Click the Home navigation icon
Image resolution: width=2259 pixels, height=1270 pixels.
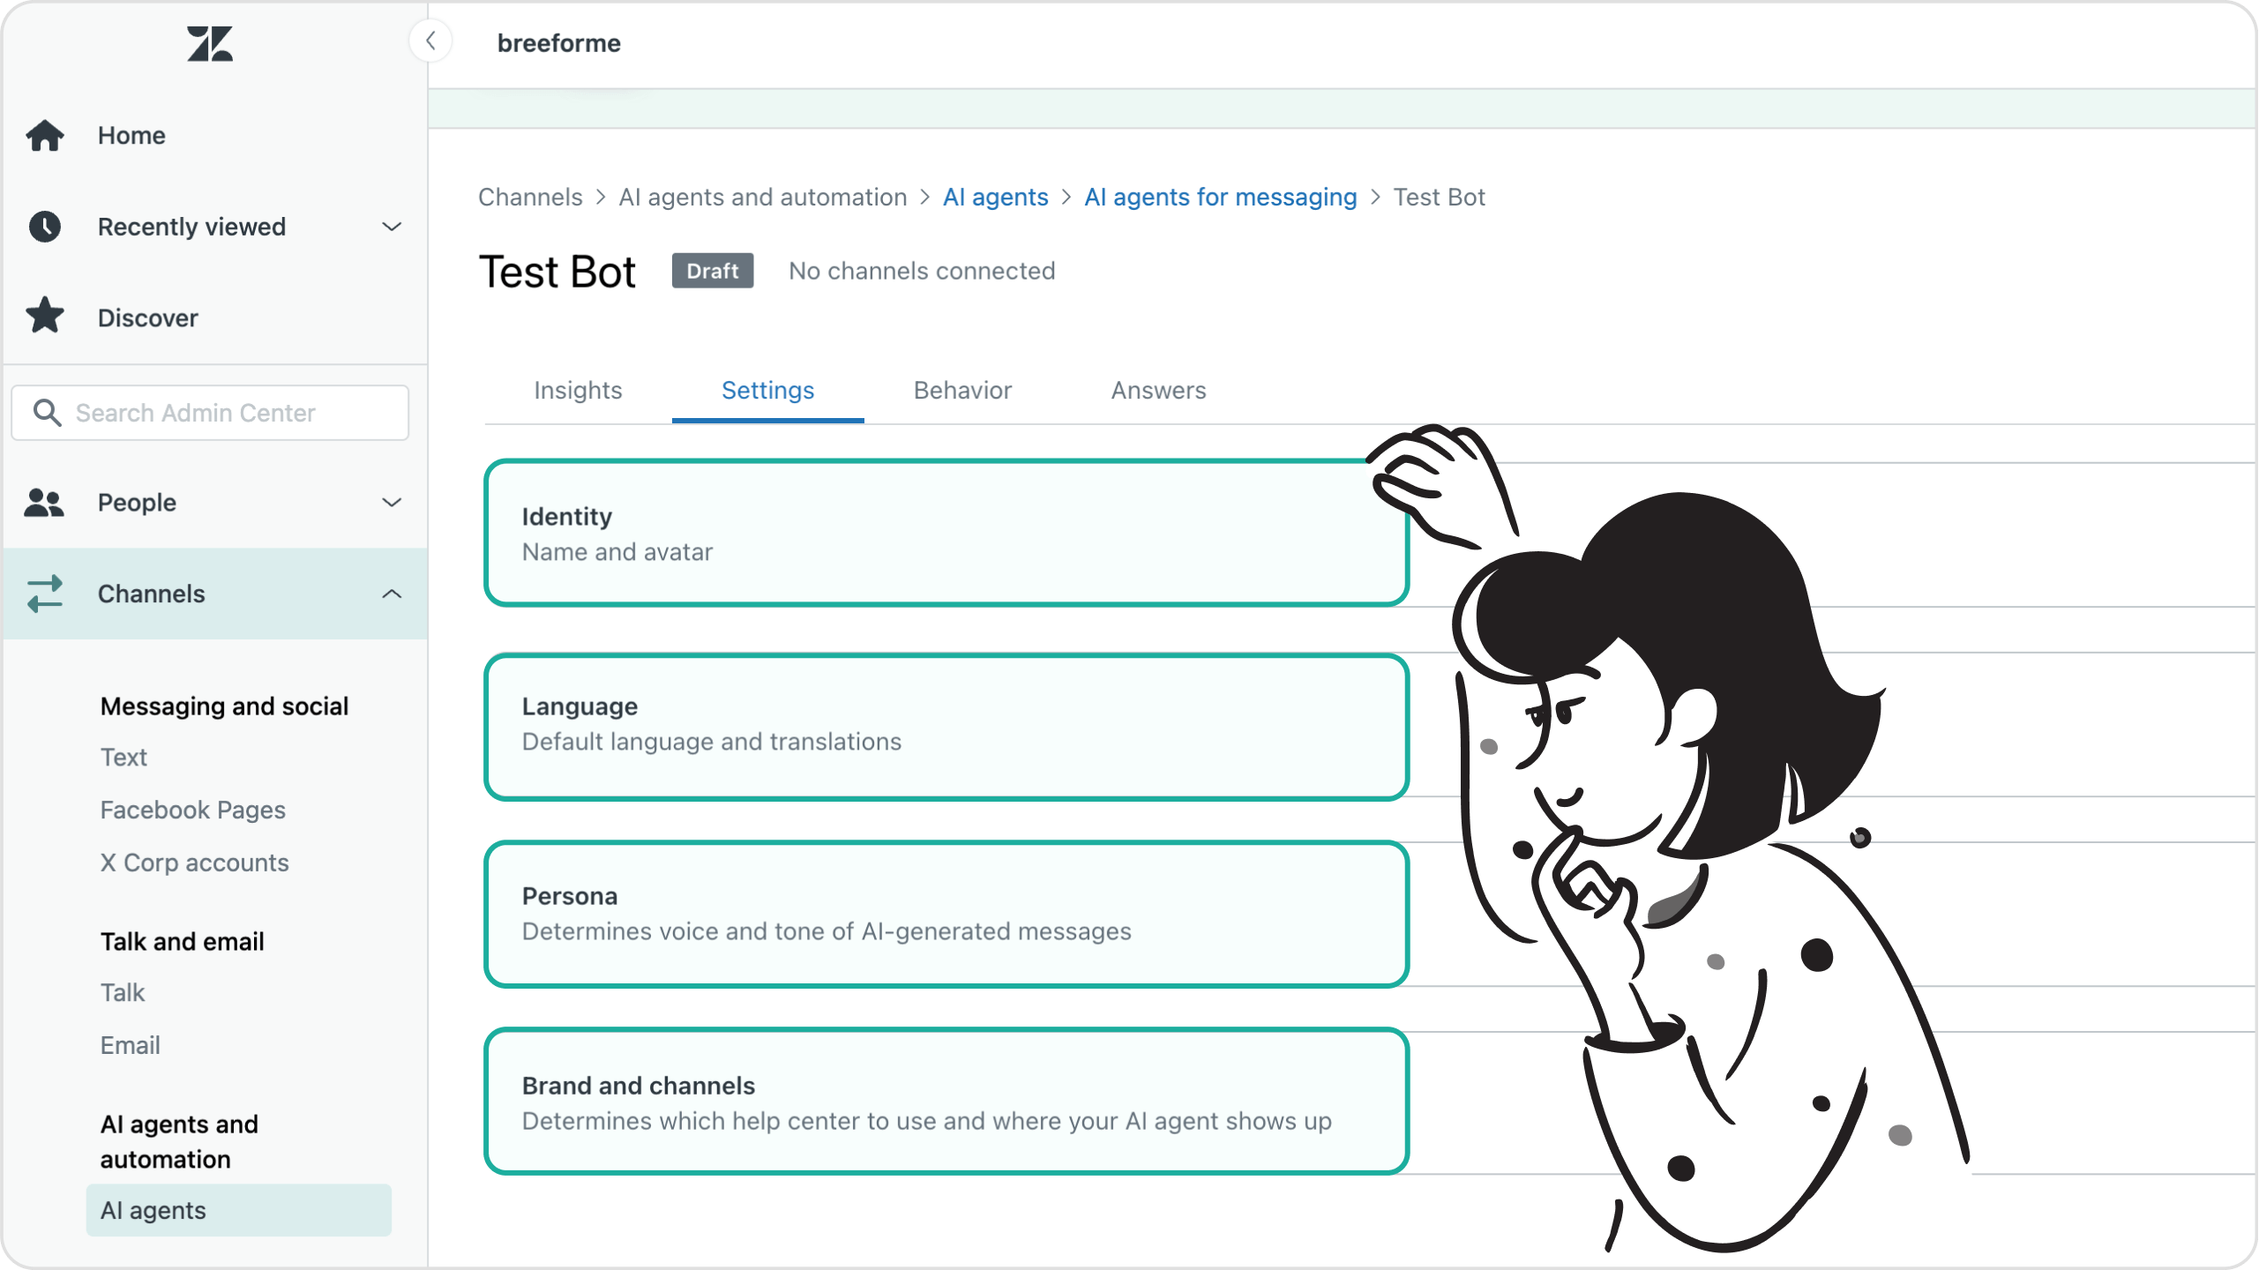click(45, 135)
